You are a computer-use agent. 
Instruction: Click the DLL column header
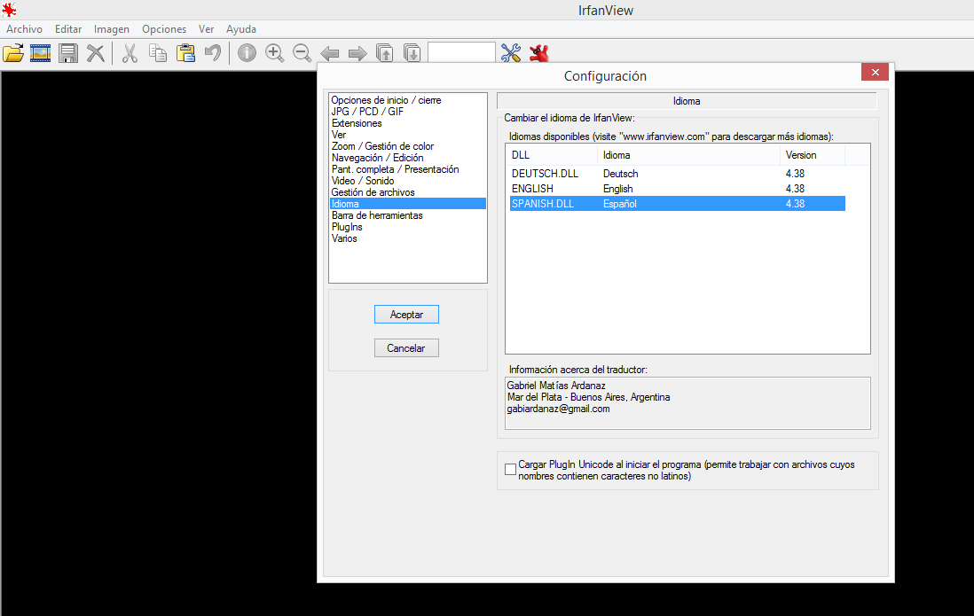pyautogui.click(x=552, y=155)
